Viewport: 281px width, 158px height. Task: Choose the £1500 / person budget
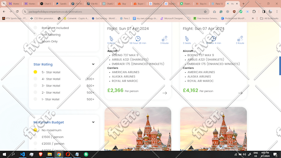(35, 137)
